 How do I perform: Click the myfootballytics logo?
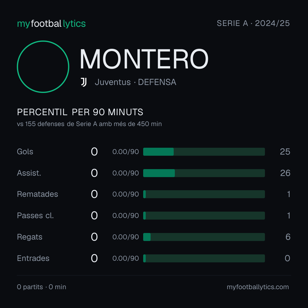pos(51,24)
